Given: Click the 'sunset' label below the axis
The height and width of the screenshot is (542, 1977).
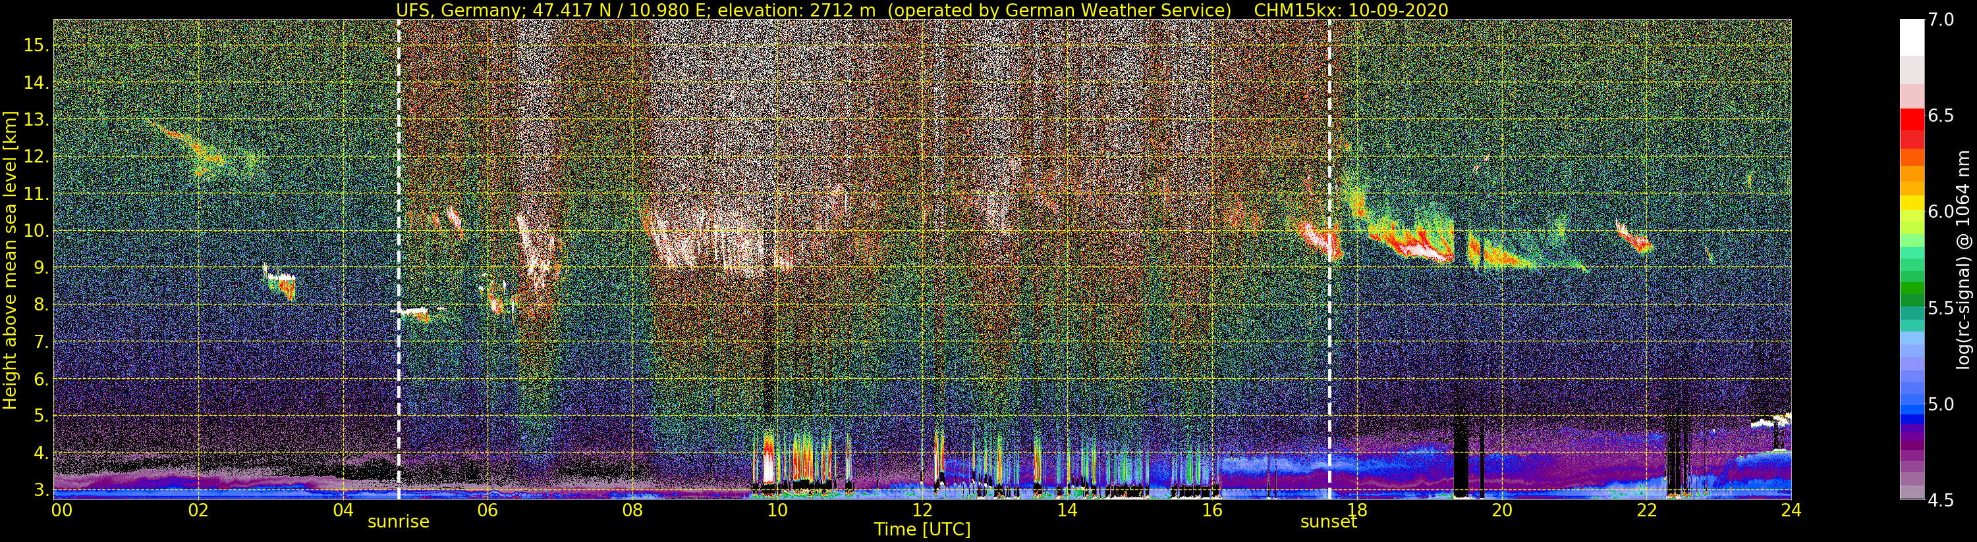Looking at the screenshot, I should point(1329,522).
